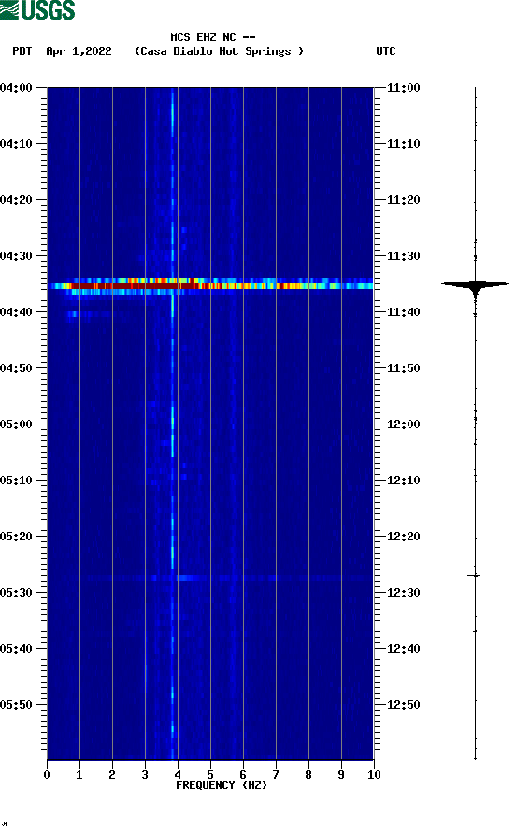Viewport: 516px width, 834px height.
Task: Click the '04:40' PDT time label
Action: 17,312
